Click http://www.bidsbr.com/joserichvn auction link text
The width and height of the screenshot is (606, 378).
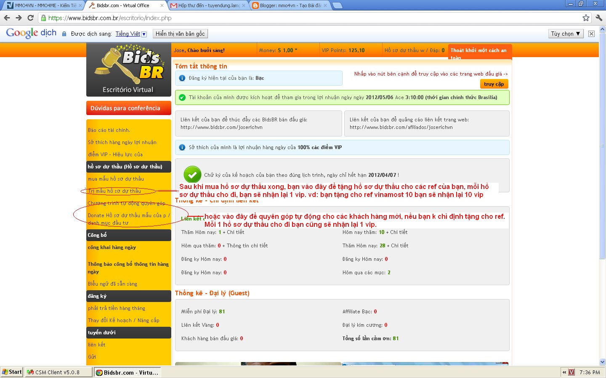pos(221,127)
